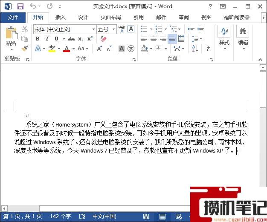Toggle Subscript formatting
Screen dimensions: 267x222
tap(81, 39)
